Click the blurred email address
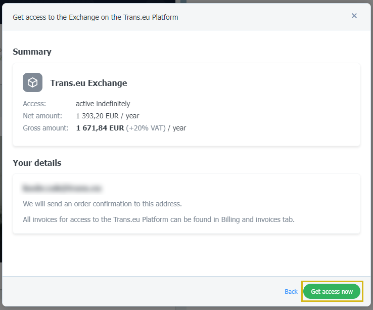Image resolution: width=373 pixels, height=310 pixels. 62,188
